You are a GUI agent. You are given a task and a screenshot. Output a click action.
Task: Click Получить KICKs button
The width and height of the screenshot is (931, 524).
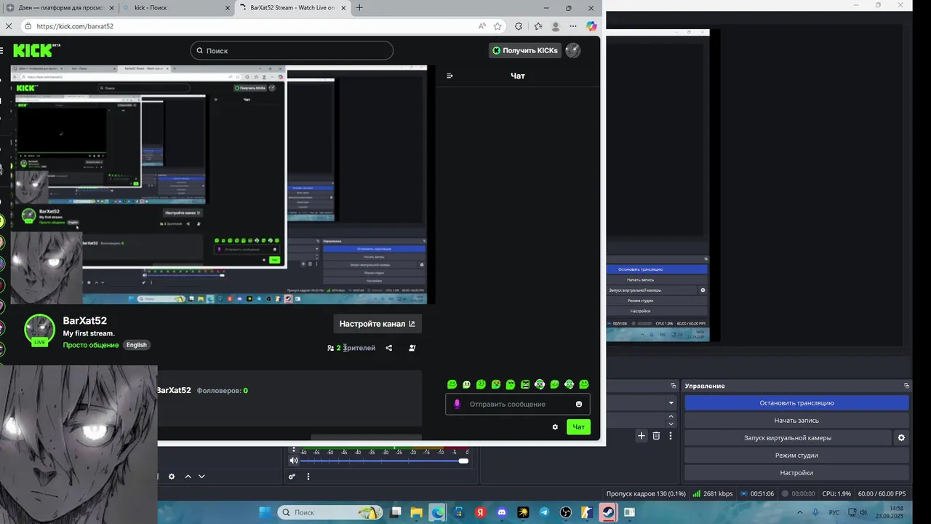point(525,50)
